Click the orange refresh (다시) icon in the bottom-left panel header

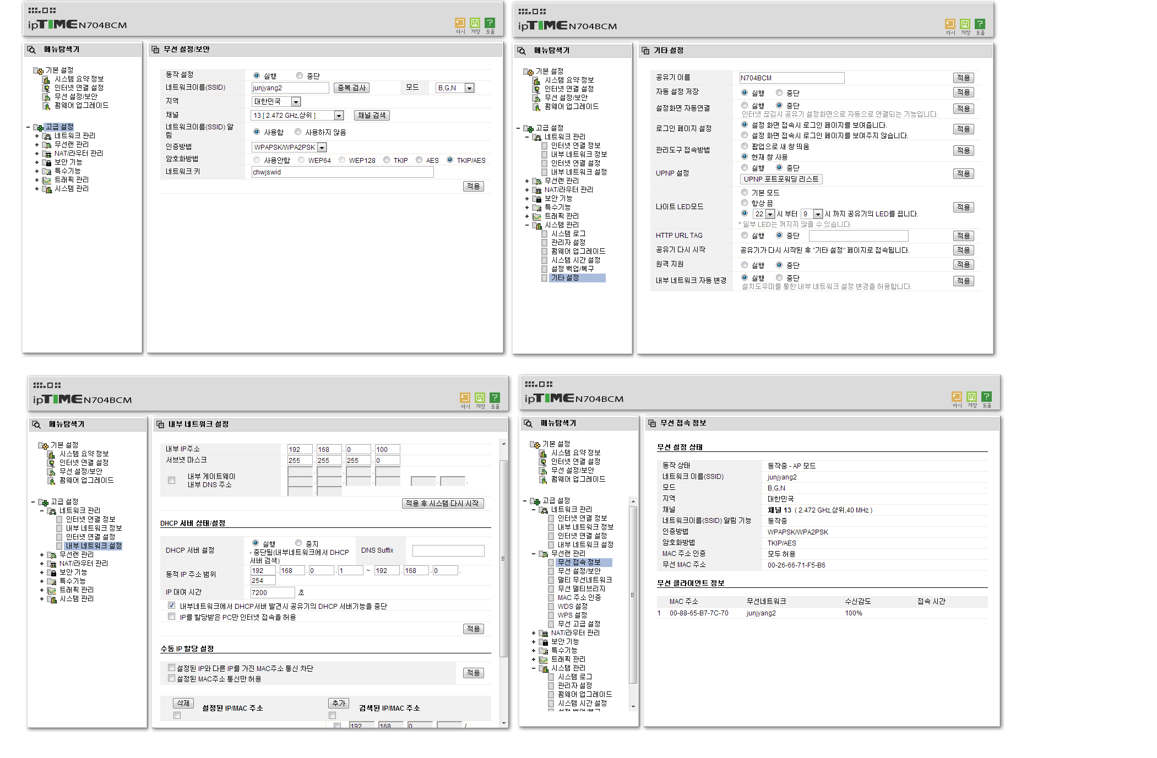(465, 397)
